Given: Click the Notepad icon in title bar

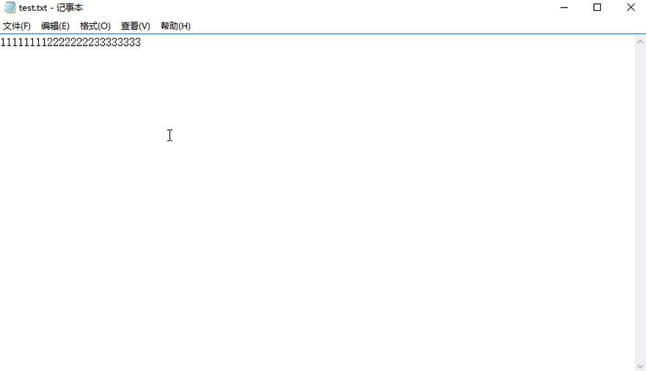Looking at the screenshot, I should tap(10, 8).
